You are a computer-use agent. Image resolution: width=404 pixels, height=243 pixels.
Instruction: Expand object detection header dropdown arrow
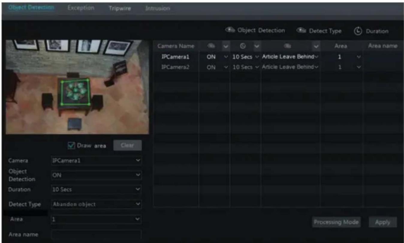[x=226, y=46]
